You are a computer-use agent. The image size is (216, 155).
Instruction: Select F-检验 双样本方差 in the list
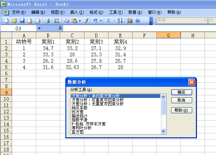point(116,124)
